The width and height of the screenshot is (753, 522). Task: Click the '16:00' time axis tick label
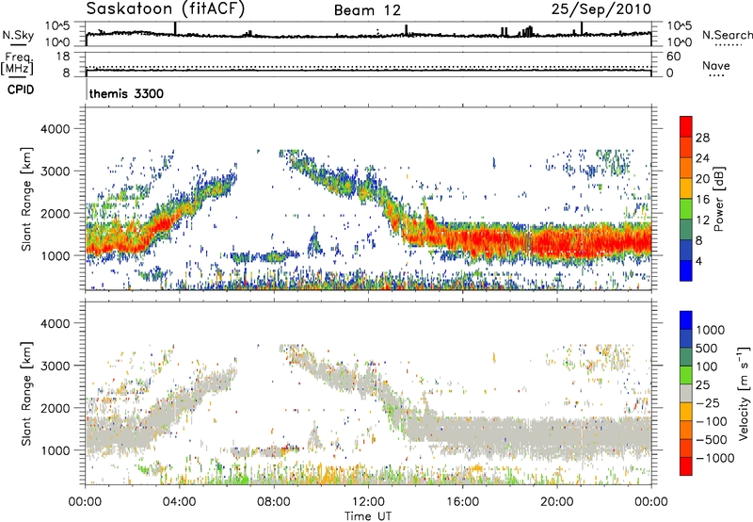(x=462, y=502)
